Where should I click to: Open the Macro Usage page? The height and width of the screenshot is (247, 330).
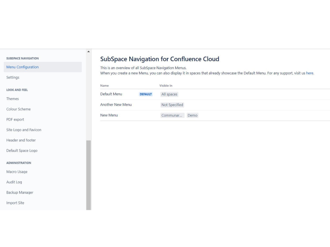coord(17,172)
